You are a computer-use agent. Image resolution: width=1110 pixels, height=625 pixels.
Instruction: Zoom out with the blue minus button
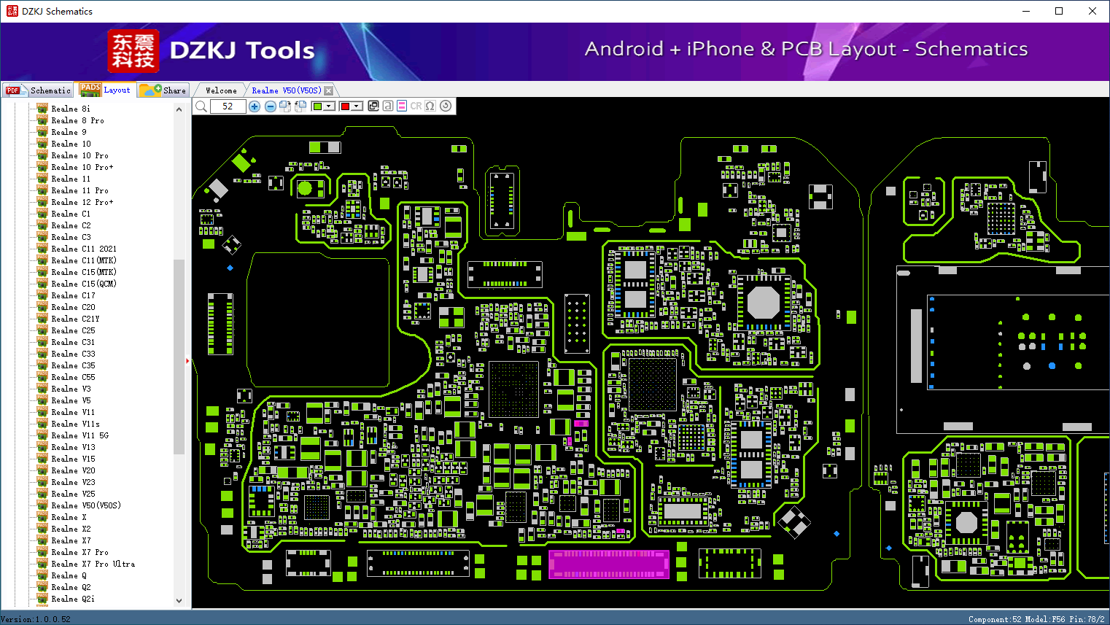coord(271,106)
